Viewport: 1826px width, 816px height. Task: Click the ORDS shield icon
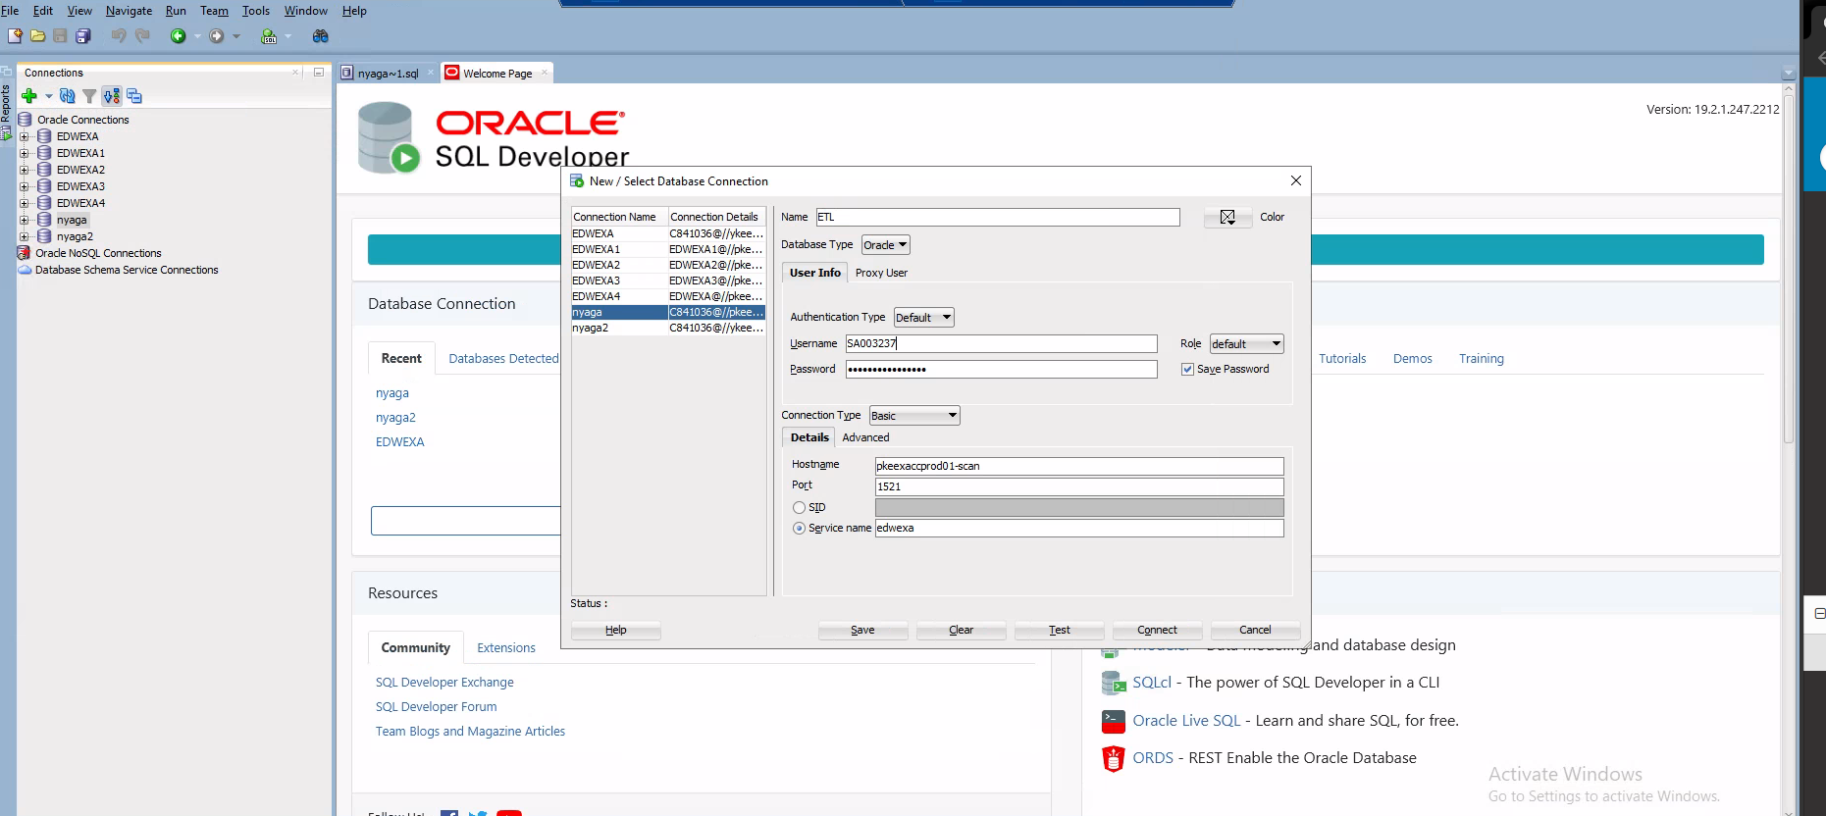coord(1114,758)
